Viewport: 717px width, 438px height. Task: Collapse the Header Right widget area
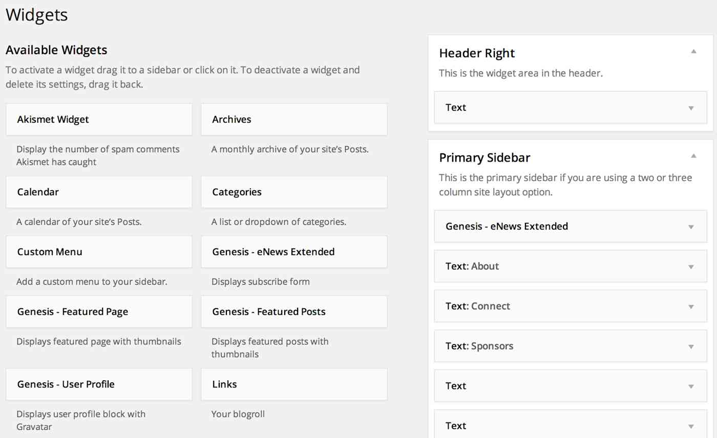[693, 51]
